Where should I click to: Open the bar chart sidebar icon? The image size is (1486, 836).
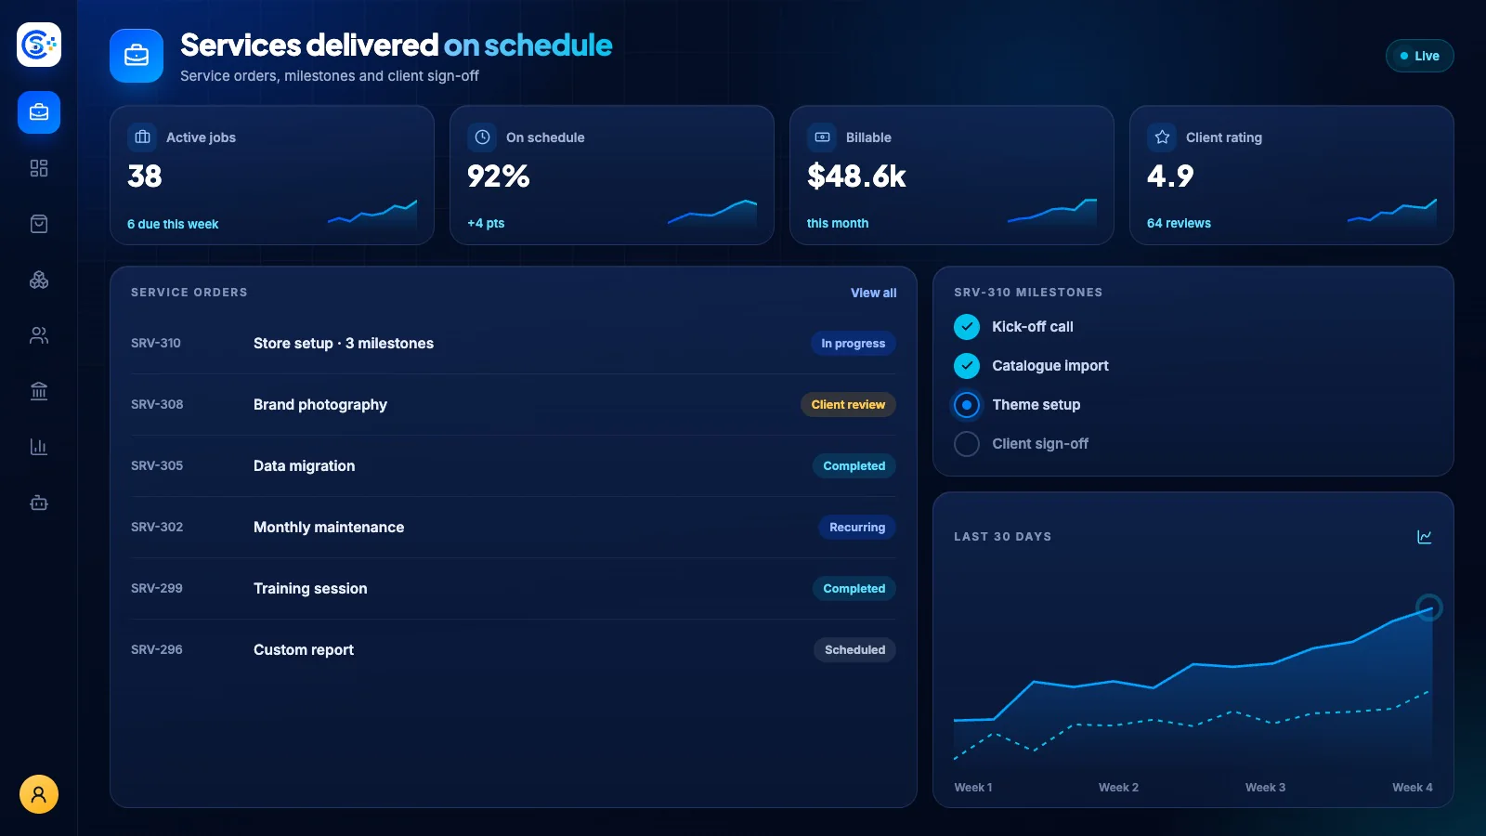tap(39, 447)
